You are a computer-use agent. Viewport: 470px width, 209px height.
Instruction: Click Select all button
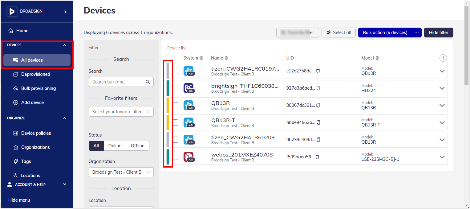tap(338, 33)
